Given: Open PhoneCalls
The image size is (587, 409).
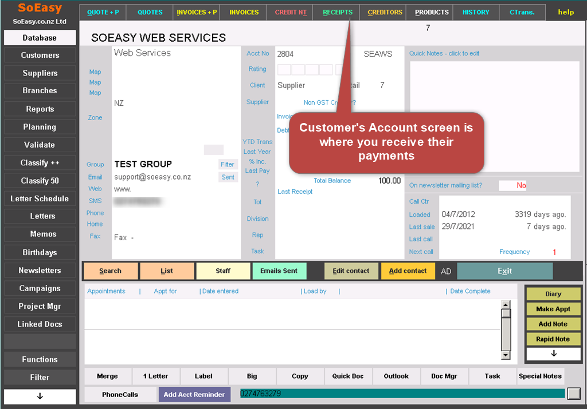Looking at the screenshot, I should click(x=120, y=395).
